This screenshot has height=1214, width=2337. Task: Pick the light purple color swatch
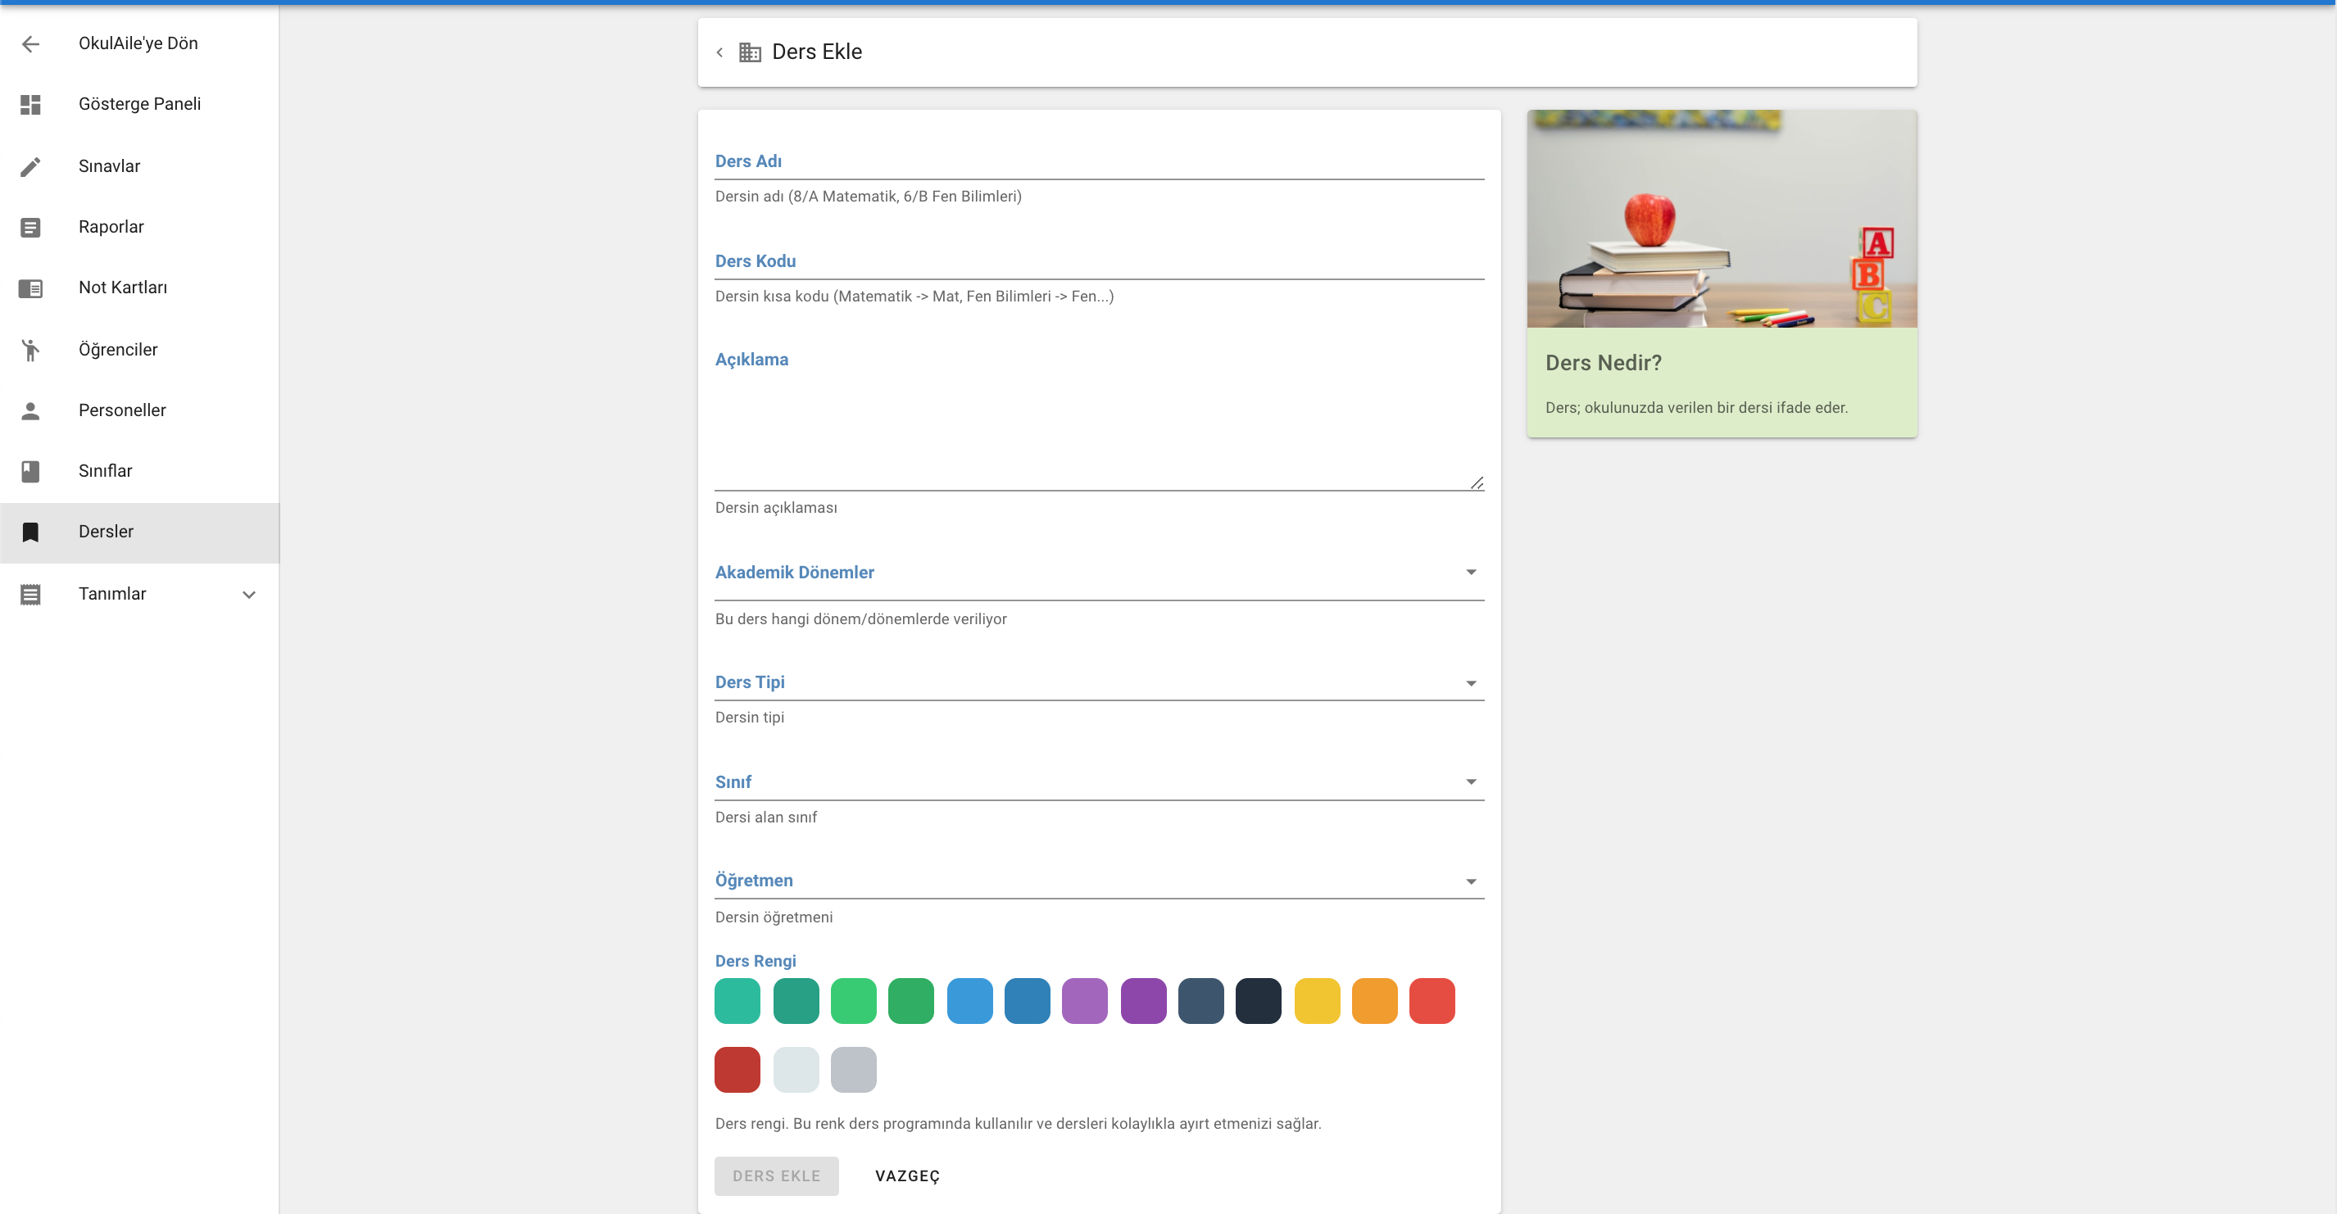(x=1085, y=1001)
